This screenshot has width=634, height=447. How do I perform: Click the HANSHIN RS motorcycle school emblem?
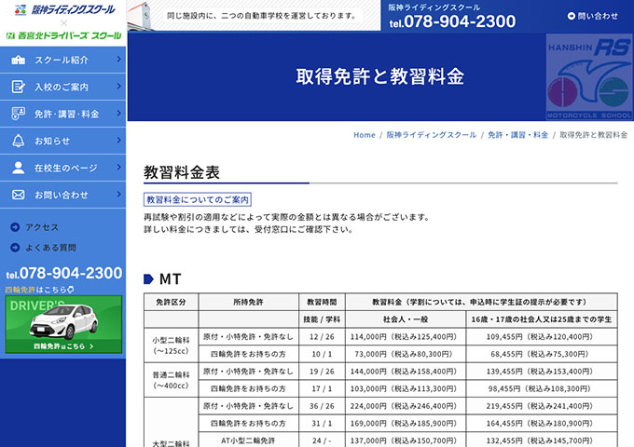tap(589, 76)
